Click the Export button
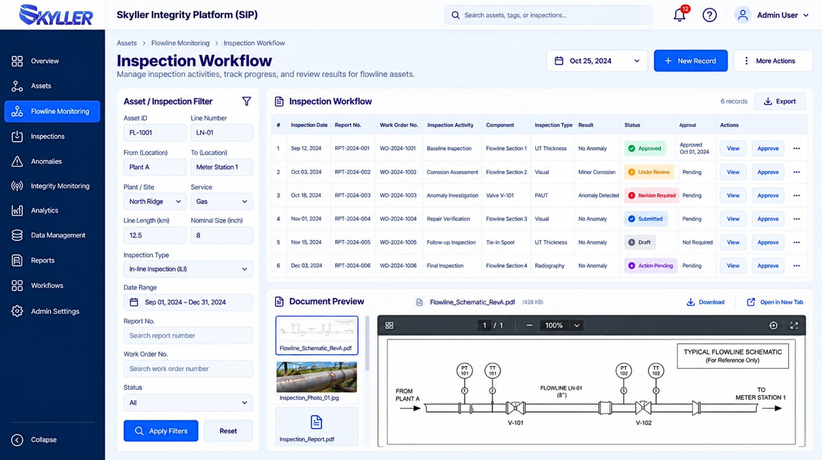This screenshot has width=822, height=460. (780, 101)
